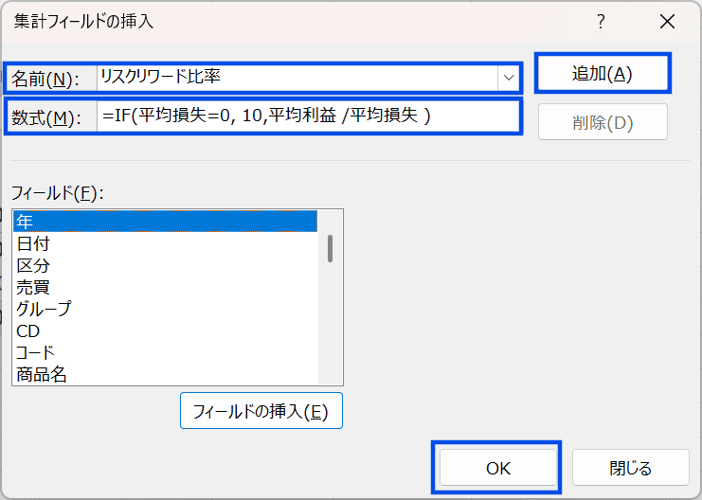Close the calculated field dialog

[668, 21]
